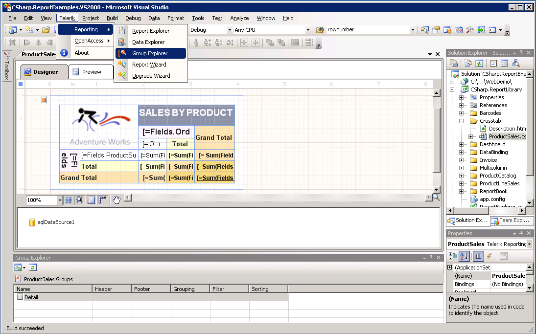Open the Format menu
Image resolution: width=536 pixels, height=334 pixels.
coord(176,18)
